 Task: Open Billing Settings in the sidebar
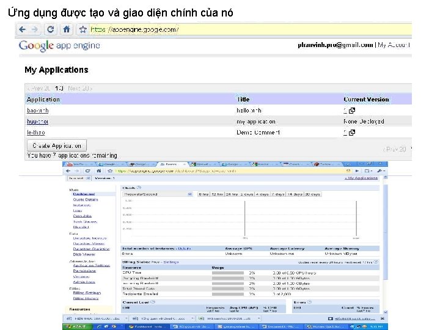pos(87,293)
